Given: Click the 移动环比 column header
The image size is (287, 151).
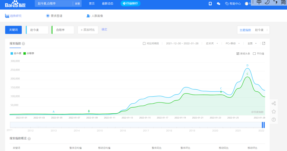Looking at the screenshot, I should click(x=252, y=148).
